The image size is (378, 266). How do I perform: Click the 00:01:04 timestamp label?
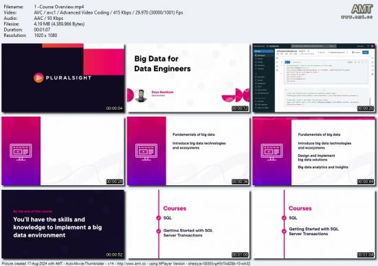366,255
